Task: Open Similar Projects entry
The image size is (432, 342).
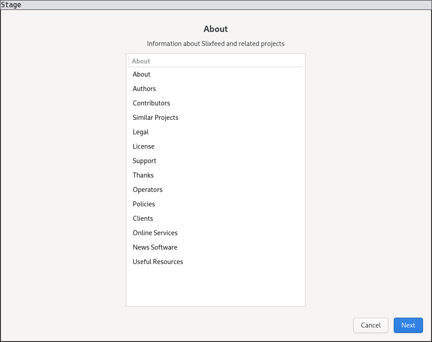Action: tap(155, 118)
